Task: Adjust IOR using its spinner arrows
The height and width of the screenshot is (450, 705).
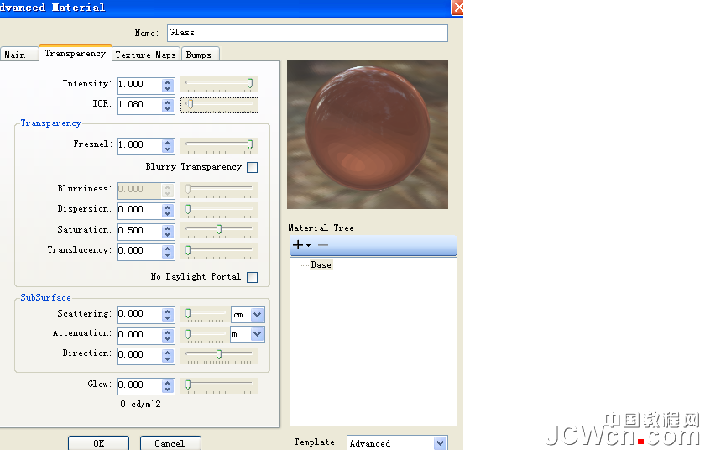Action: point(168,106)
